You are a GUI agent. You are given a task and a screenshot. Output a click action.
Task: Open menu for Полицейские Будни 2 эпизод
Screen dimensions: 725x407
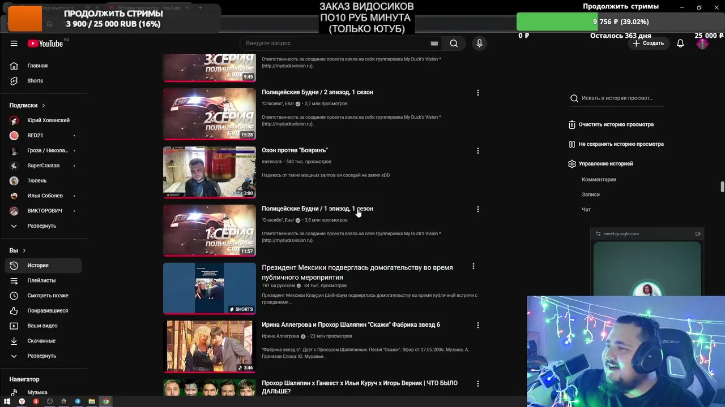[477, 93]
